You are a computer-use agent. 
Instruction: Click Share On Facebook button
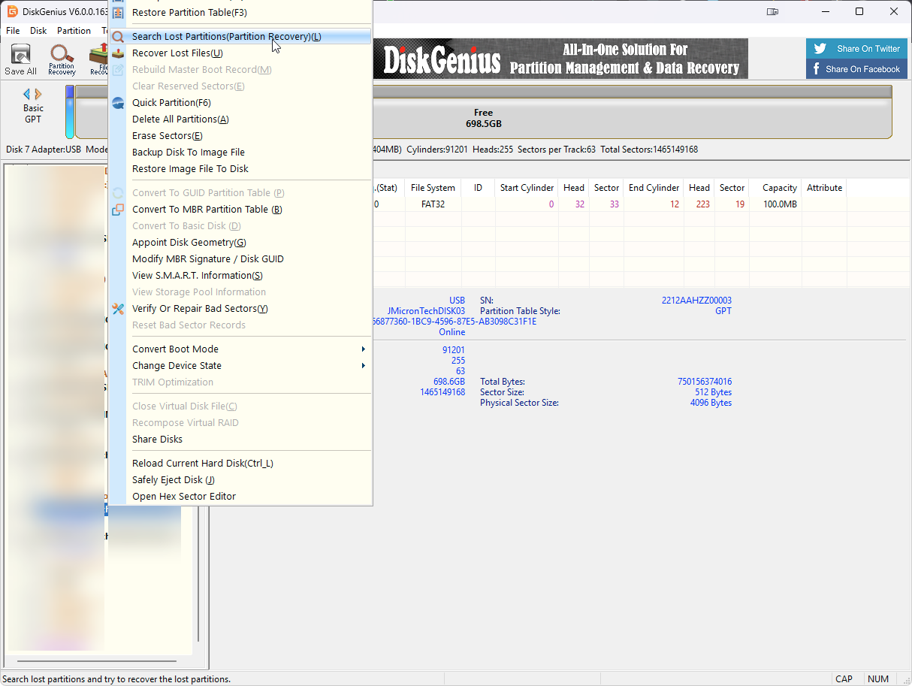coord(862,69)
